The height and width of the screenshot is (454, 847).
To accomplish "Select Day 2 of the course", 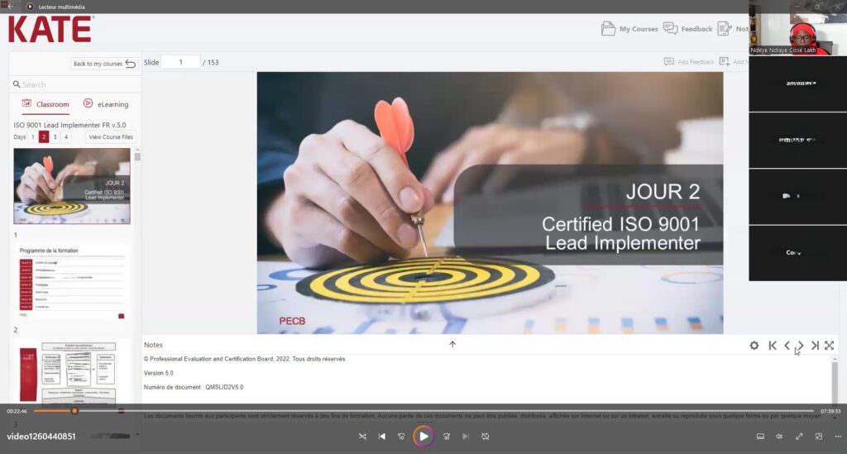I will point(44,137).
